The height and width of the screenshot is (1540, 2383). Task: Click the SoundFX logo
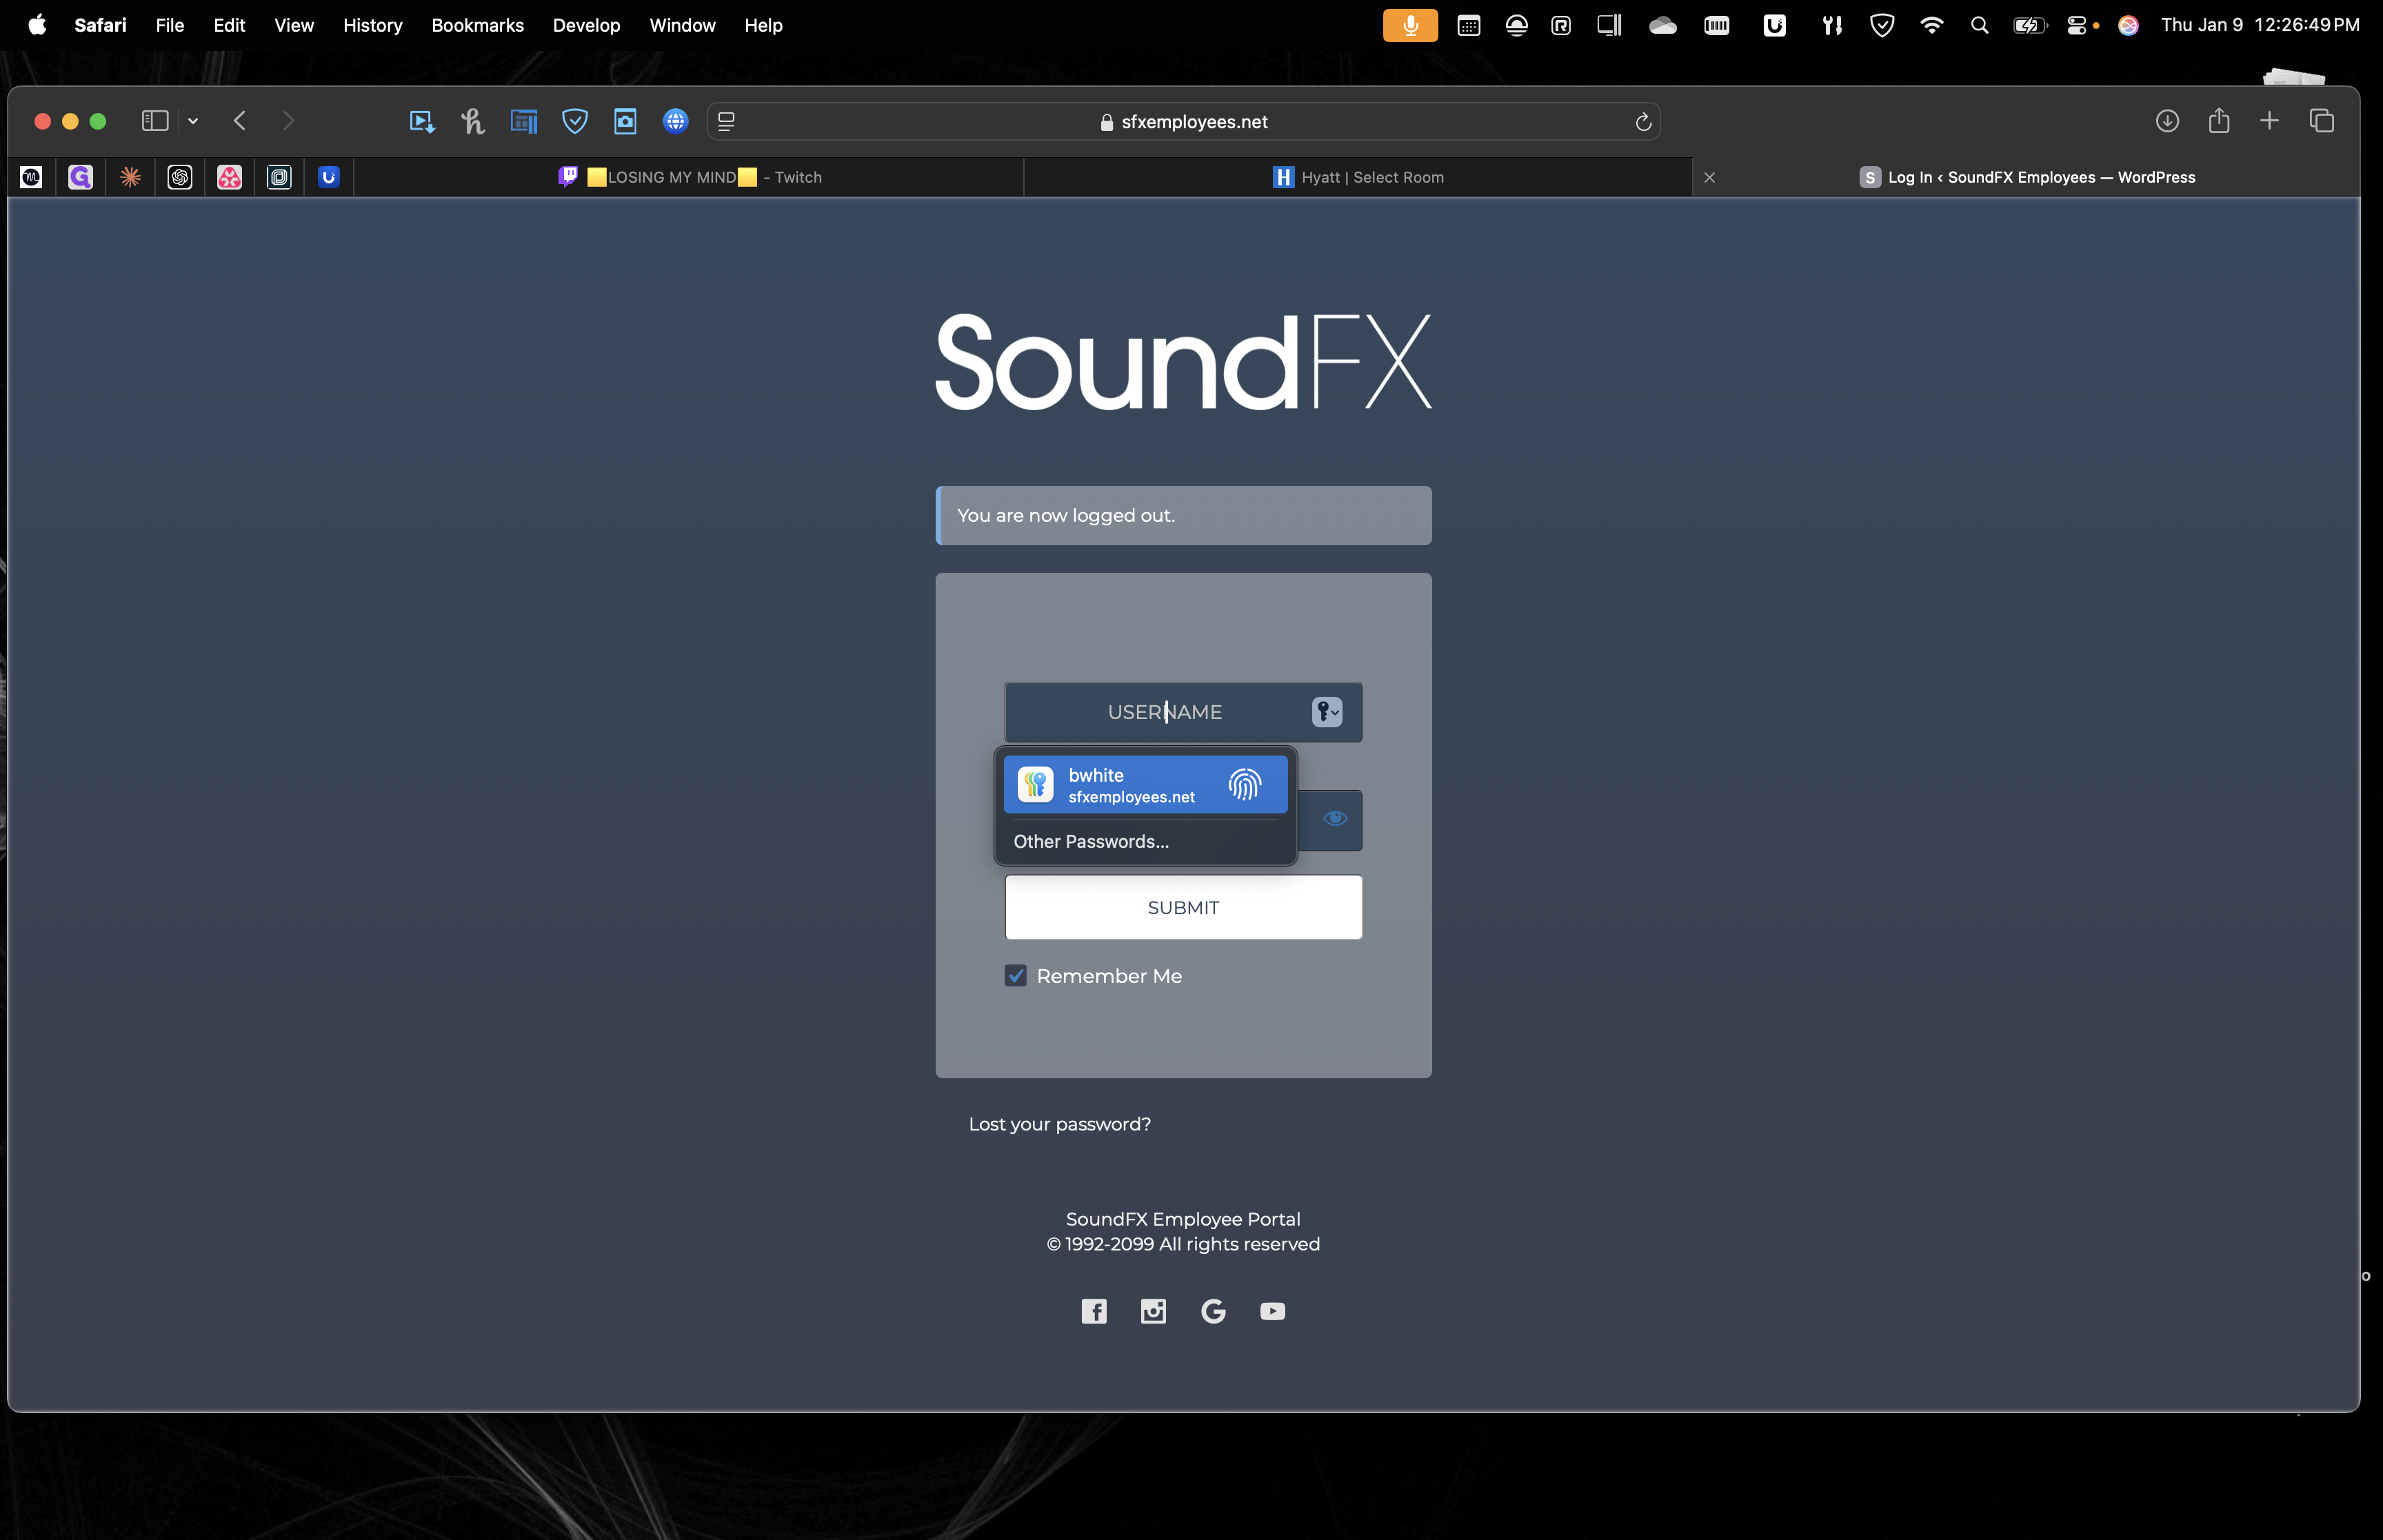pos(1183,361)
